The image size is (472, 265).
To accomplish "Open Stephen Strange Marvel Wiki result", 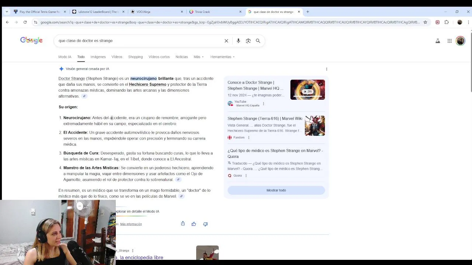I will coord(265,119).
